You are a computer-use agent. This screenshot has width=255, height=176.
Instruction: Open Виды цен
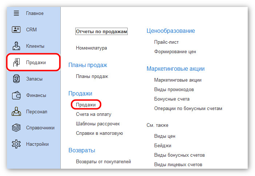165,136
